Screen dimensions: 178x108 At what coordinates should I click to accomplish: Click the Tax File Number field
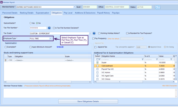(x=38, y=28)
